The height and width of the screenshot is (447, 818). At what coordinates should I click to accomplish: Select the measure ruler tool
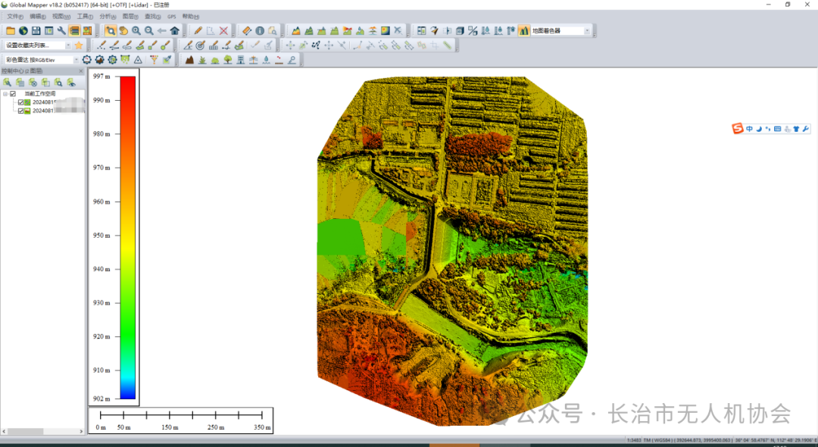click(247, 31)
